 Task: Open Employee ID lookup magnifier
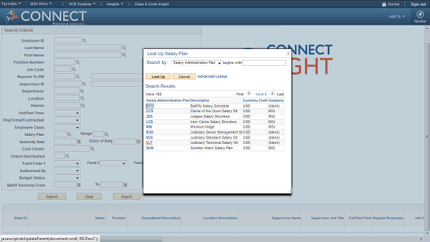[84, 40]
